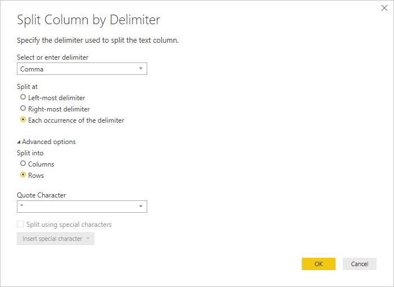Click the 'Split Column by Delimiter' title
Image resolution: width=394 pixels, height=287 pixels.
[x=88, y=20]
